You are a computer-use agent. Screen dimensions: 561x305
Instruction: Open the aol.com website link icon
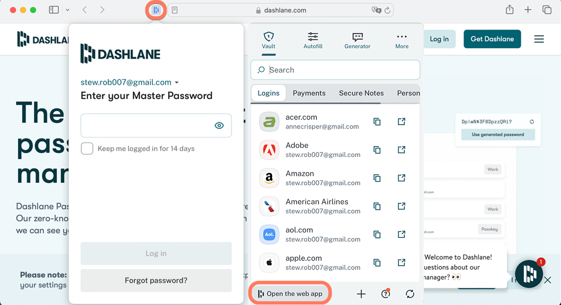tap(401, 234)
